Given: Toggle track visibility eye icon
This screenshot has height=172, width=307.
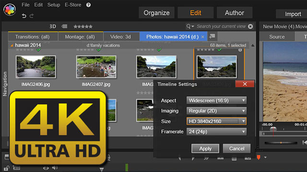Looking at the screenshot, I should pos(46,168).
